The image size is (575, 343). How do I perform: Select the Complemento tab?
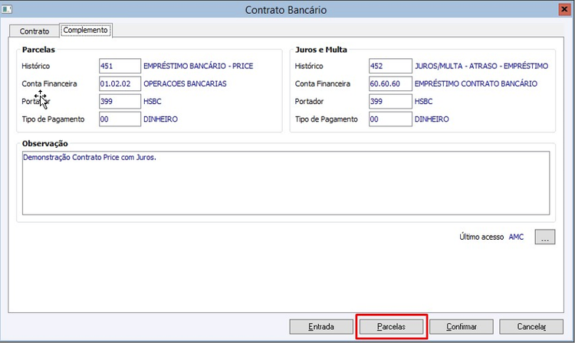[x=87, y=31]
